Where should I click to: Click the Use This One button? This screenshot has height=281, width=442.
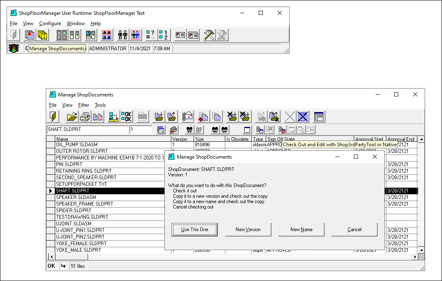coord(194,229)
